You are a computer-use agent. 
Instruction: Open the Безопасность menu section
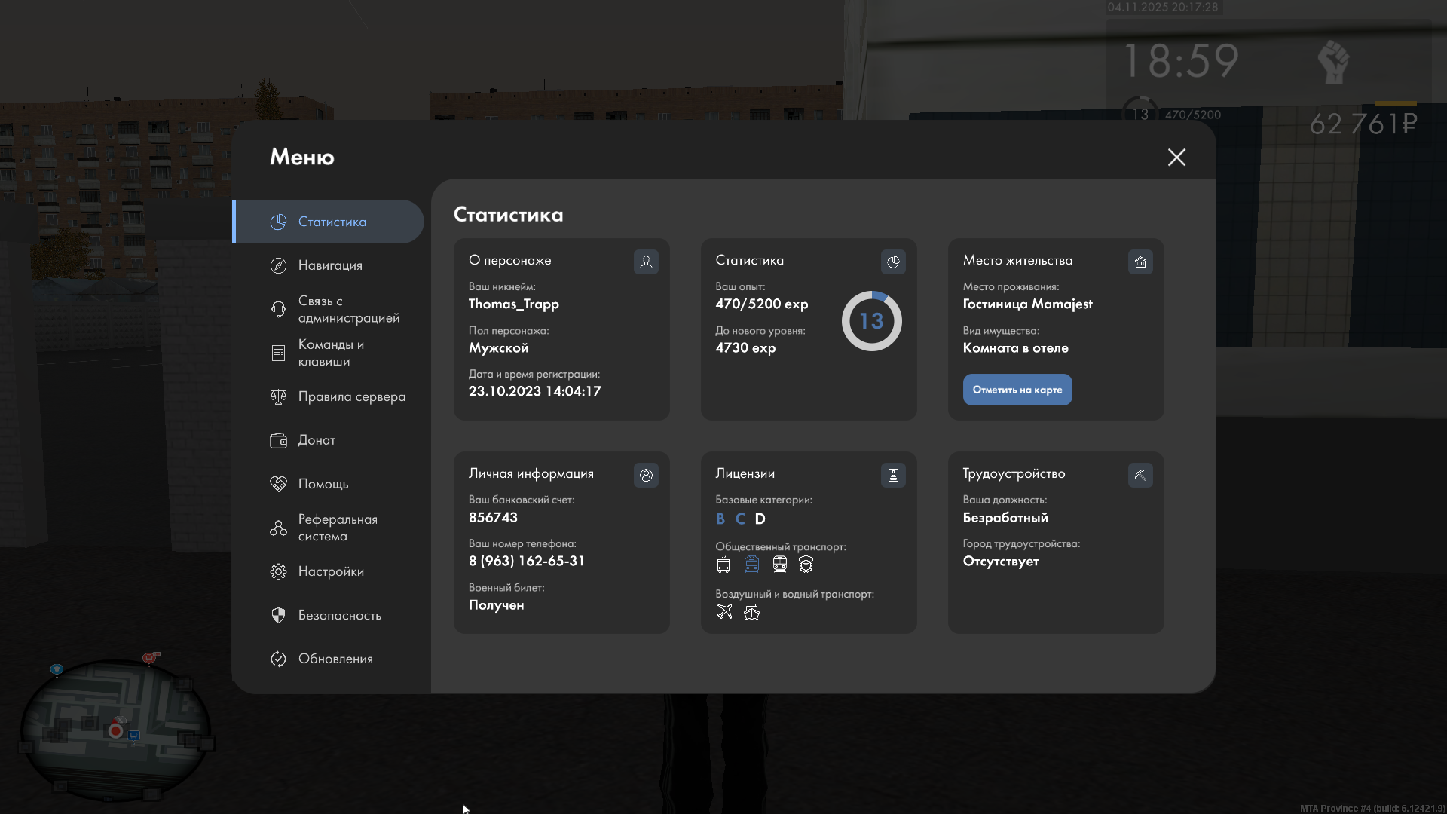point(339,615)
